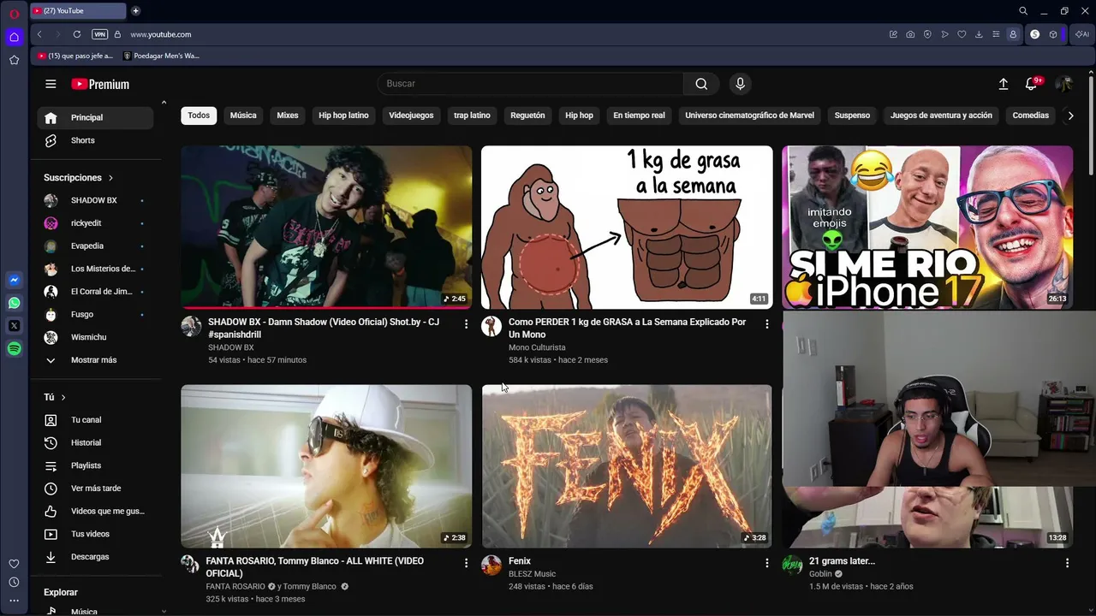
Task: Go to Principal in the sidebar
Action: click(x=95, y=118)
